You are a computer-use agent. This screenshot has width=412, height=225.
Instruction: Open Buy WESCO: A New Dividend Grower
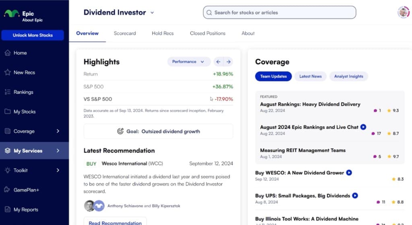tap(299, 173)
